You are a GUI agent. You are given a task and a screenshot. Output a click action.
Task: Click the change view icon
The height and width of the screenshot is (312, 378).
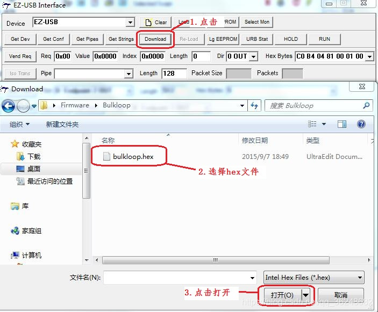312,124
